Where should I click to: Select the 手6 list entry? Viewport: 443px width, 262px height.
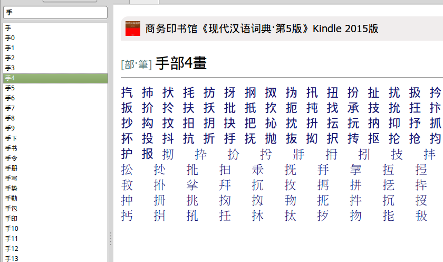point(55,98)
